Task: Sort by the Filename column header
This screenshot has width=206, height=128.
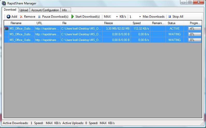Action: tap(22, 23)
